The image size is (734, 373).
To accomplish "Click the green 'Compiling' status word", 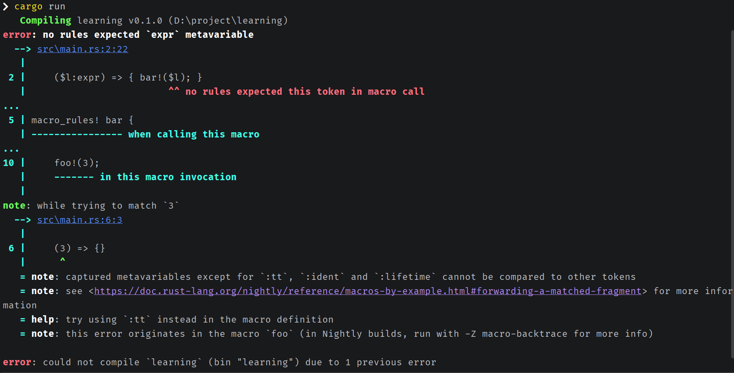I will 45,21.
